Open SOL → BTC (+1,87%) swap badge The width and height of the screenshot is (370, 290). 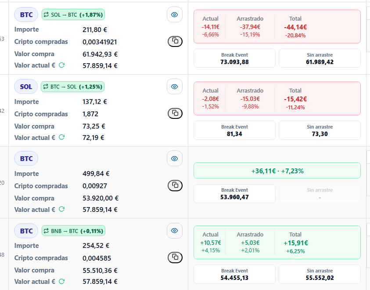click(x=73, y=14)
